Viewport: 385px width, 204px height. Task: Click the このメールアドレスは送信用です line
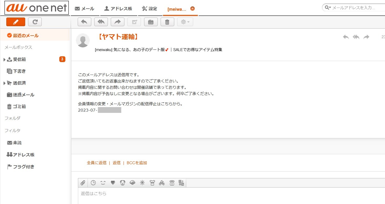(109, 75)
